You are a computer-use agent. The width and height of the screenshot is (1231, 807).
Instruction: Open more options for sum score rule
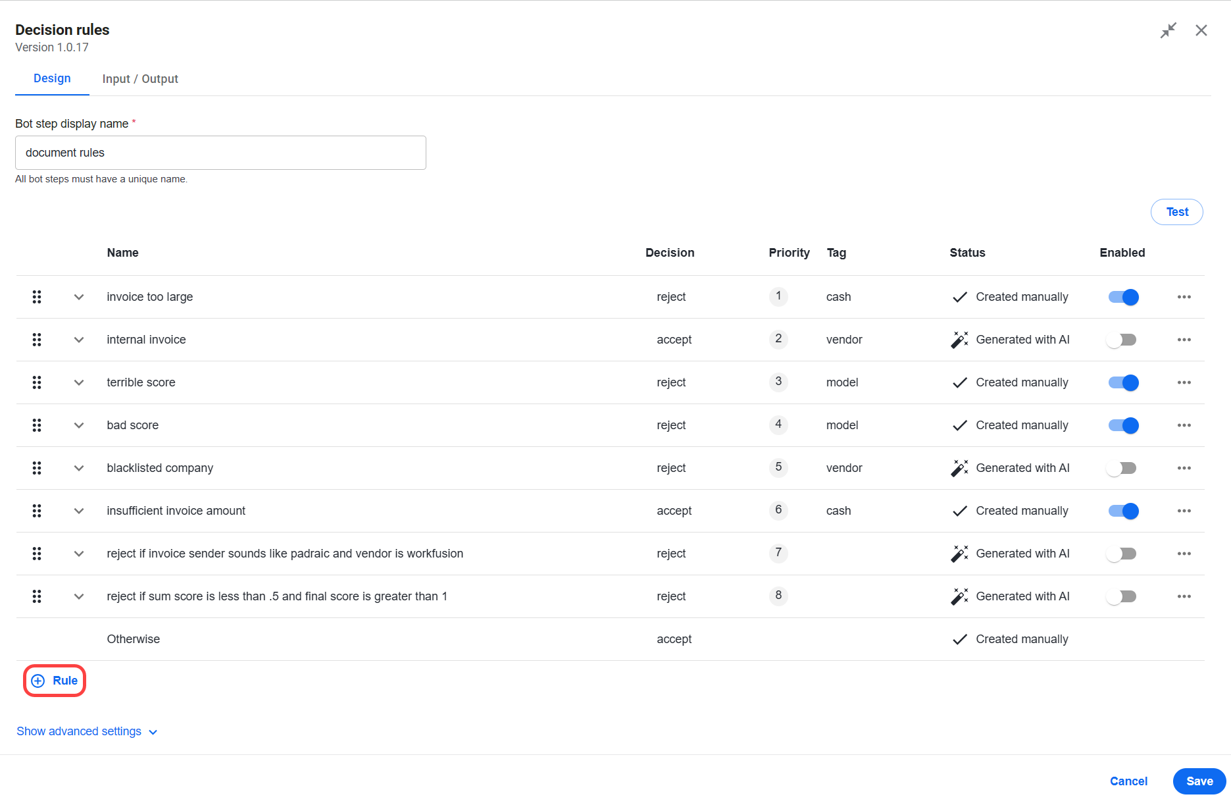(x=1184, y=596)
